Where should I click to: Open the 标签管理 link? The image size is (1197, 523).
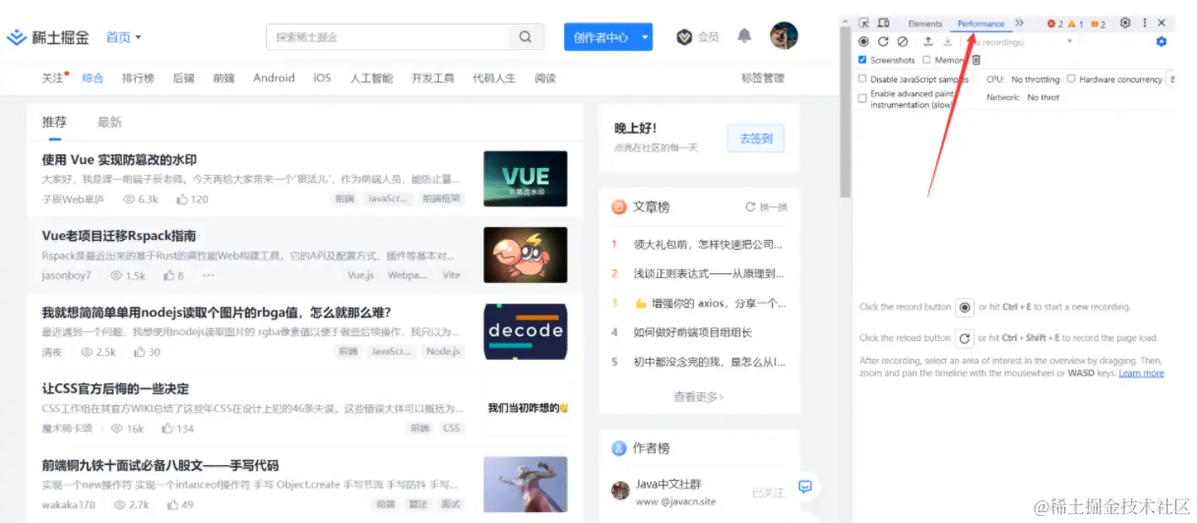tap(763, 78)
